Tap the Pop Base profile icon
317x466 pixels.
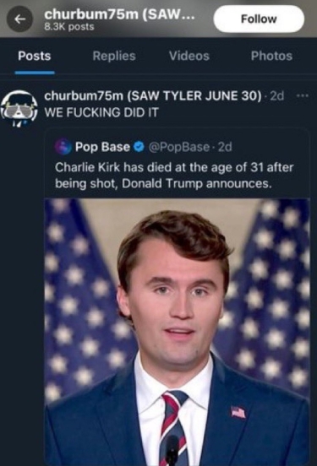63,147
